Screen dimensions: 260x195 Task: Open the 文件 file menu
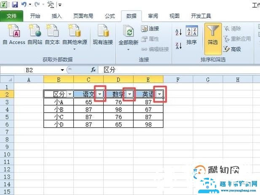click(12, 16)
